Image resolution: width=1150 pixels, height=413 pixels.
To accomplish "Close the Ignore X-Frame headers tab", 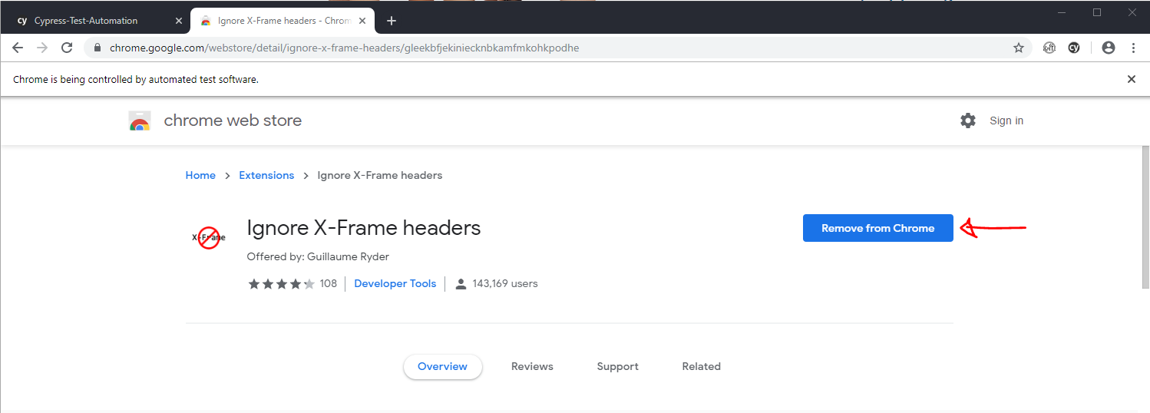I will pos(362,21).
